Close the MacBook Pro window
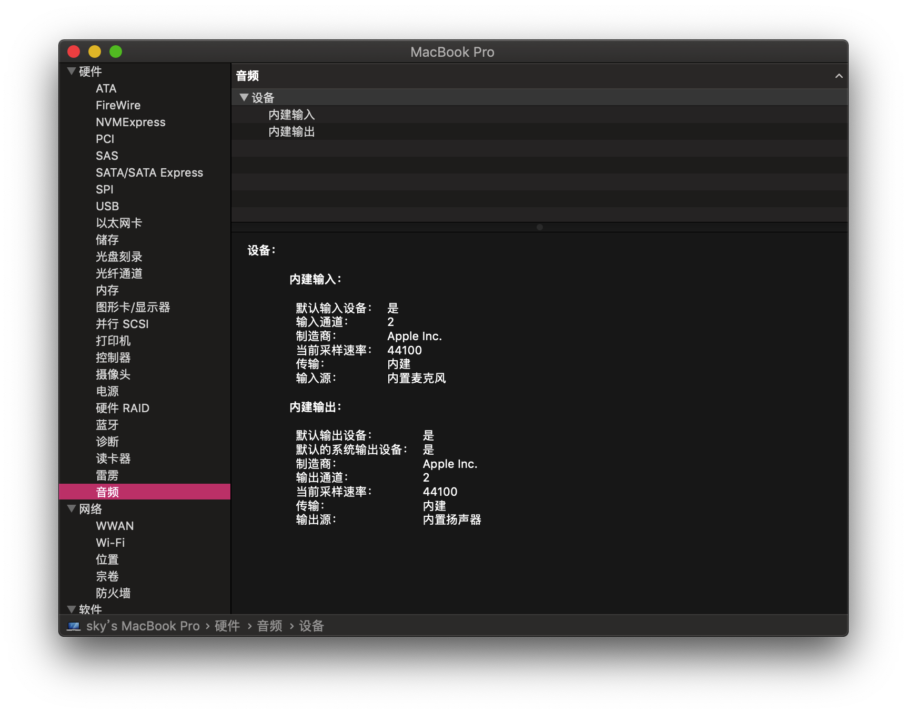This screenshot has width=907, height=714. pyautogui.click(x=74, y=52)
